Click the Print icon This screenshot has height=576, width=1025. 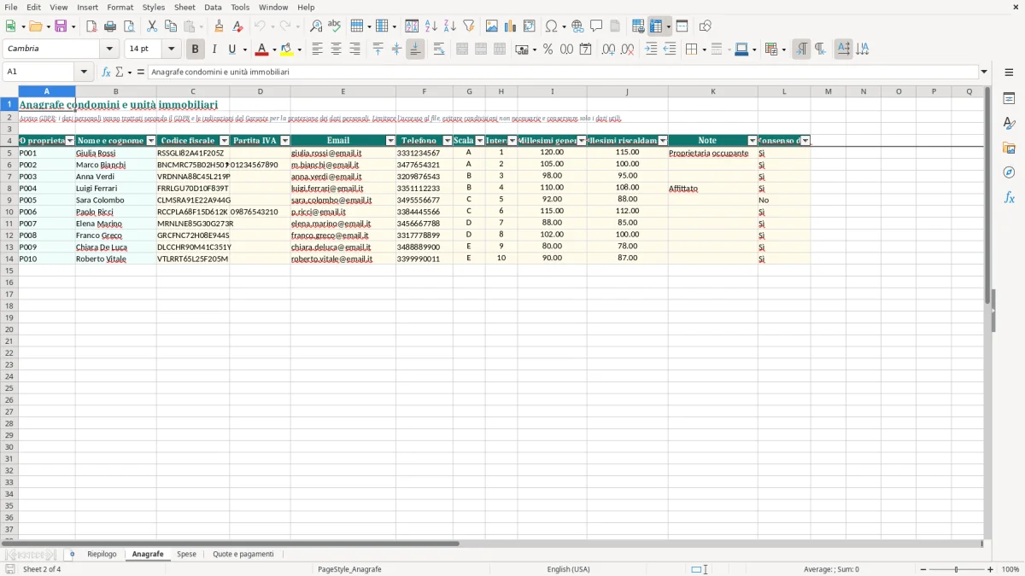pyautogui.click(x=110, y=26)
